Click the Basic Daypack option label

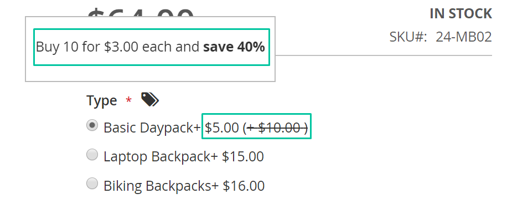tap(152, 128)
